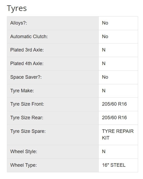Image resolution: width=143 pixels, height=179 pixels.
Task: Click the Plated 4th Axle value N
Action: click(x=104, y=64)
